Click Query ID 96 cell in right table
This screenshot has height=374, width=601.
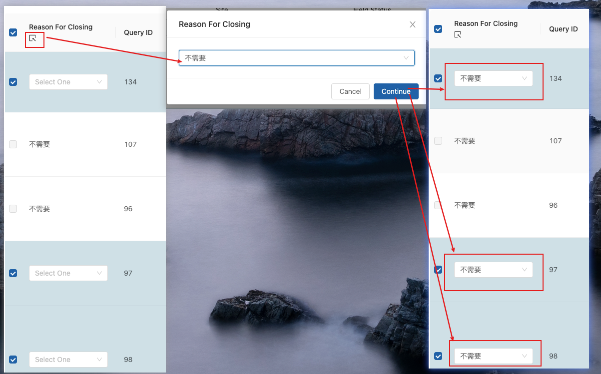point(554,205)
